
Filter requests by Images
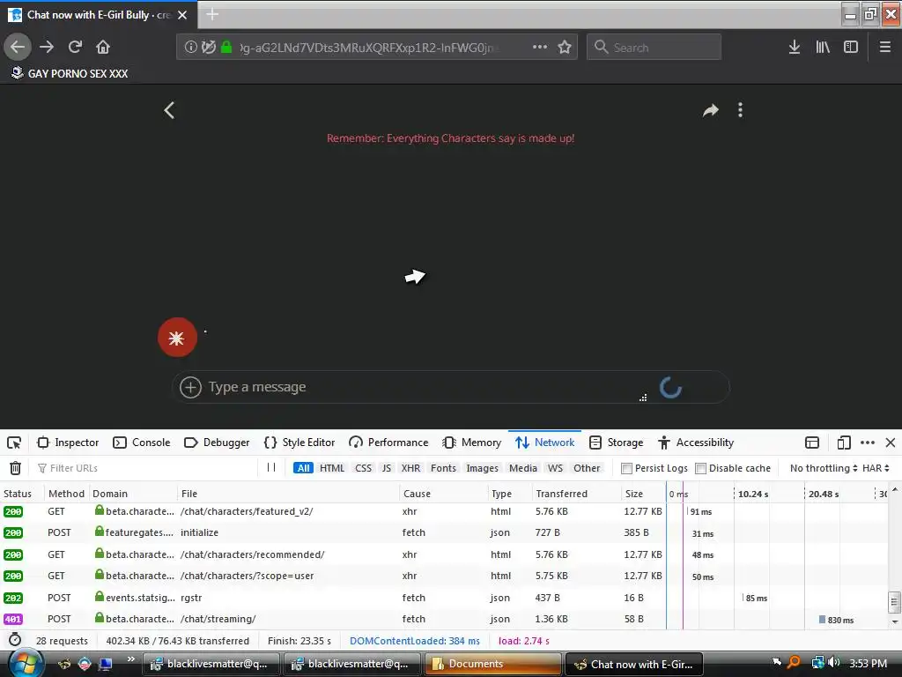[x=482, y=468]
